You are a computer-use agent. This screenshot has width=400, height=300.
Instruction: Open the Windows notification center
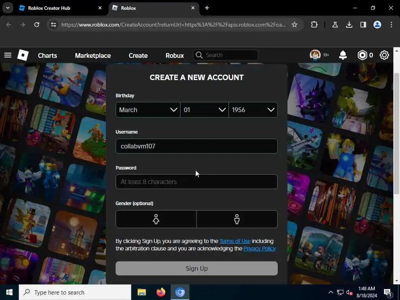(388, 293)
